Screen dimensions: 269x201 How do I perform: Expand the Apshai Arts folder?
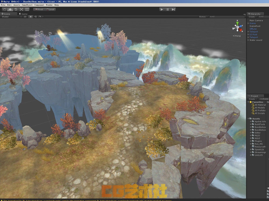click(x=251, y=122)
